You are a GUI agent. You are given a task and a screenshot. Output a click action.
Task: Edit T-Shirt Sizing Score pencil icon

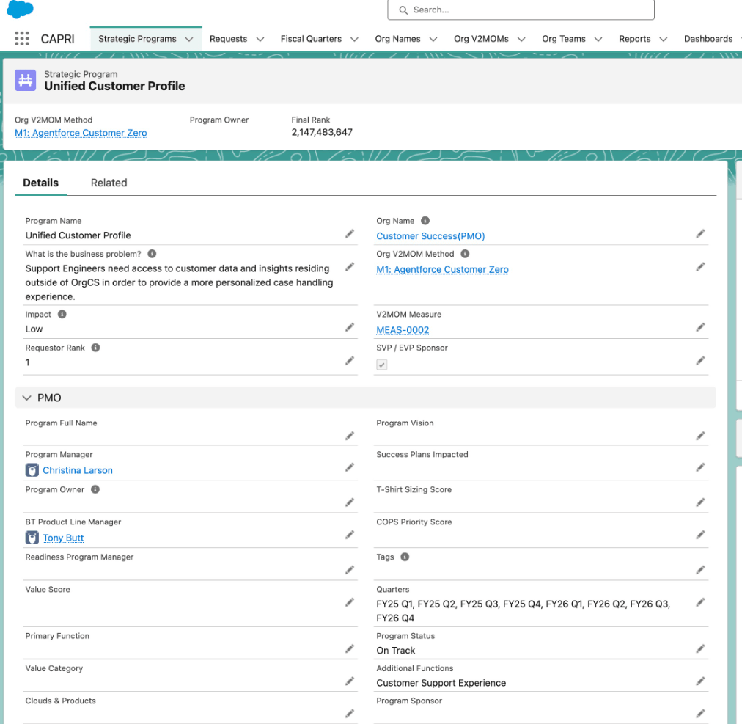click(700, 502)
